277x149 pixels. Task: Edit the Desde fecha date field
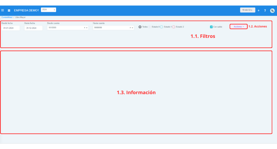coord(10,28)
